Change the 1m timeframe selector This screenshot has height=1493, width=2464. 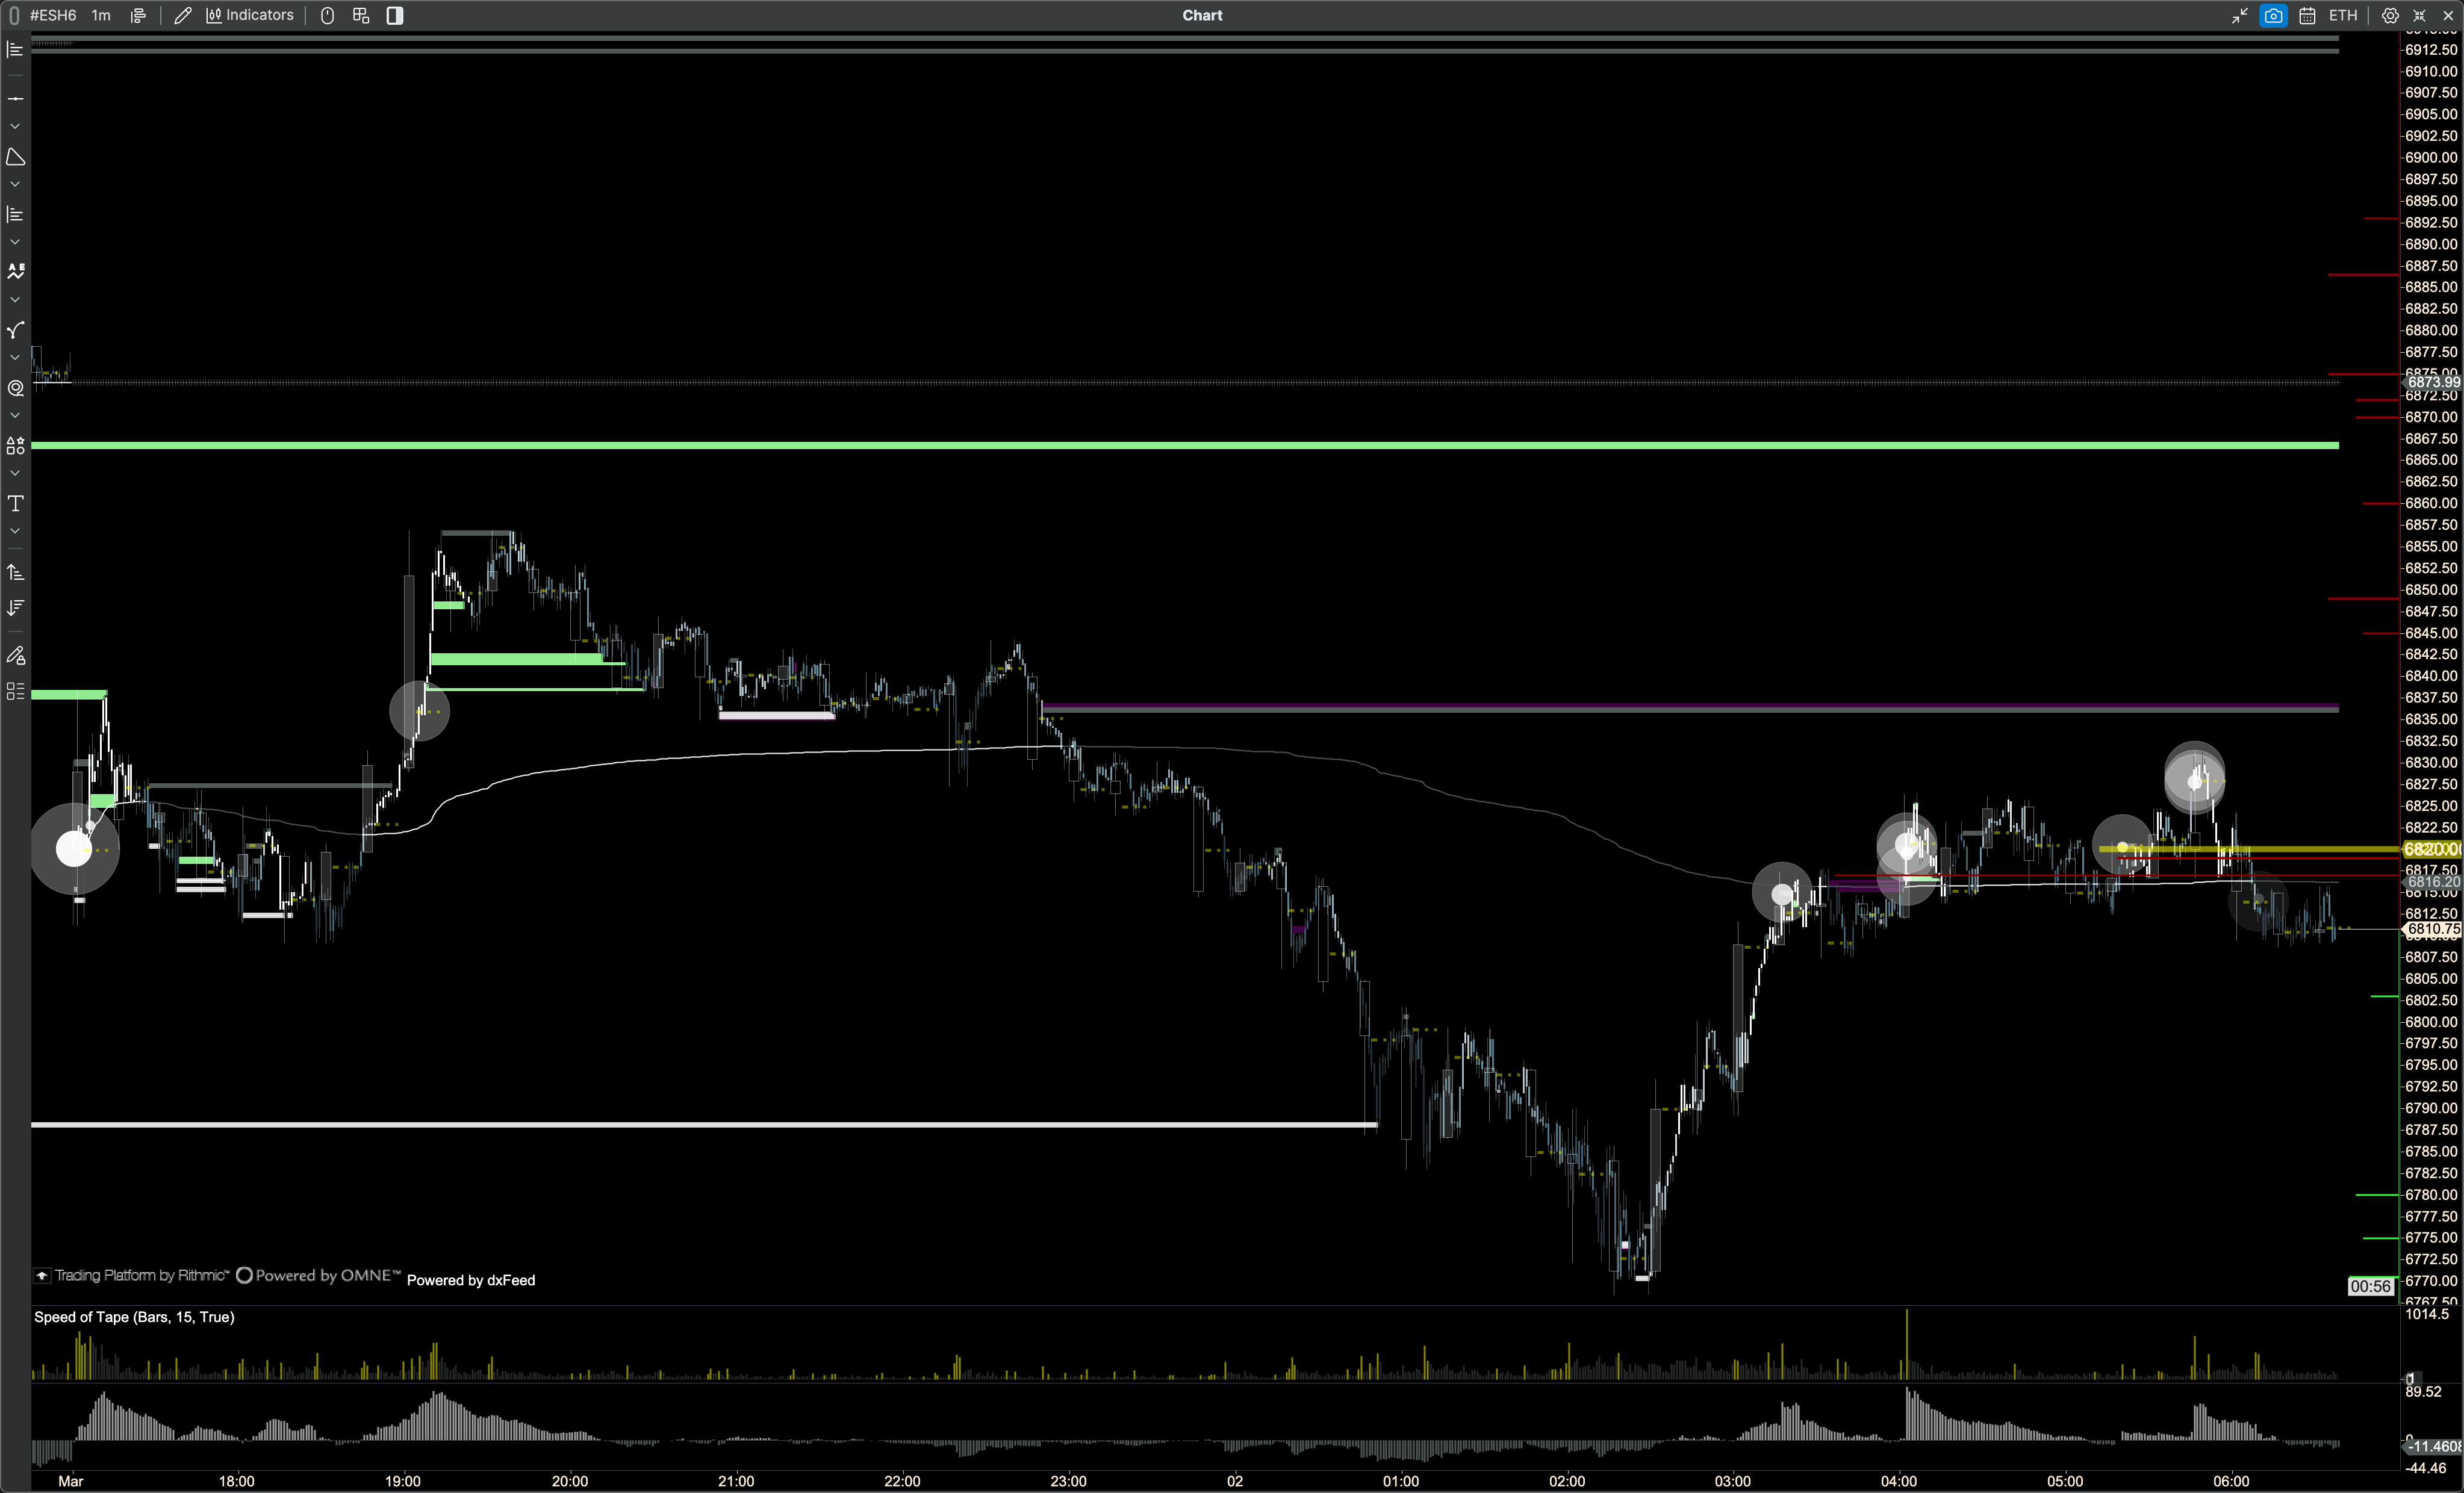click(101, 15)
